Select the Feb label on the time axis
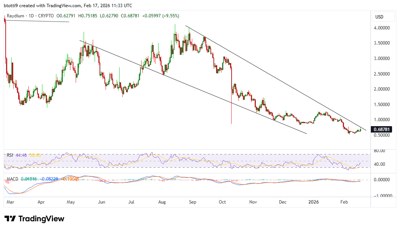This screenshot has width=400, height=230. [x=344, y=202]
